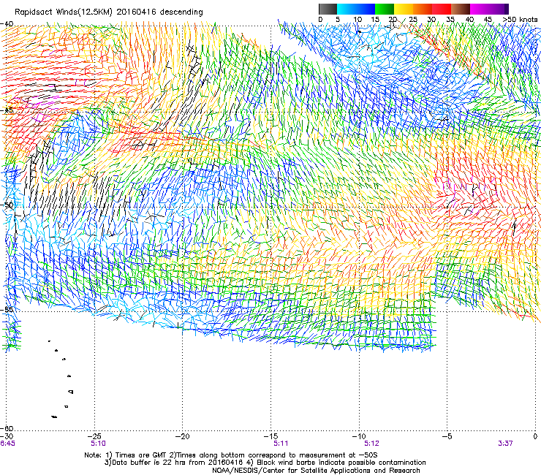This screenshot has height=475, width=541.
Task: Click the 5:11 pass time label
Action: click(x=281, y=444)
